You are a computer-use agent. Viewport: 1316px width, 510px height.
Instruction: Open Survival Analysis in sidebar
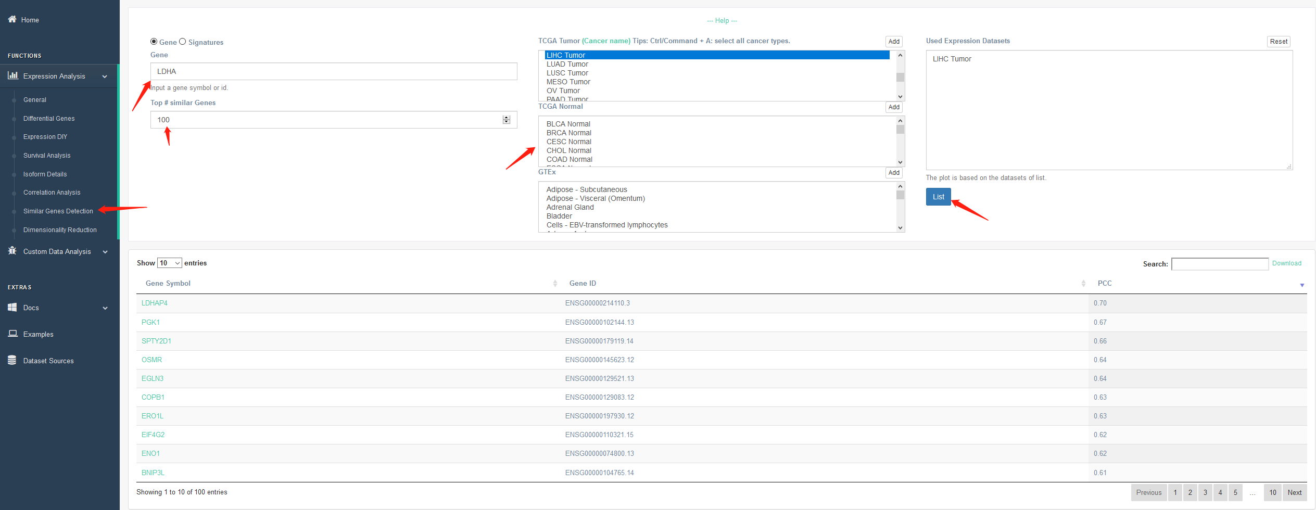(47, 156)
